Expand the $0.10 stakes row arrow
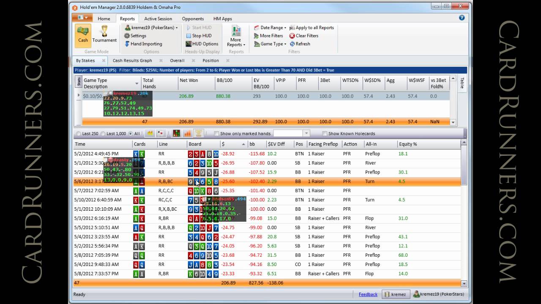The width and height of the screenshot is (541, 304). tap(78, 96)
